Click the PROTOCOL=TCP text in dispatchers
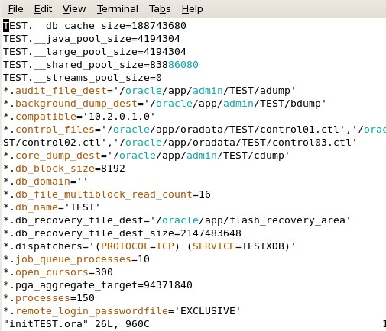Screen dimensions: 386x331 coord(138,246)
